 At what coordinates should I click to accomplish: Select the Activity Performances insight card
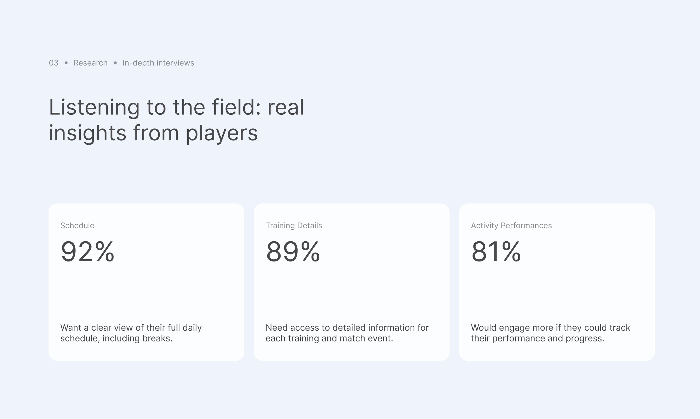tap(557, 291)
